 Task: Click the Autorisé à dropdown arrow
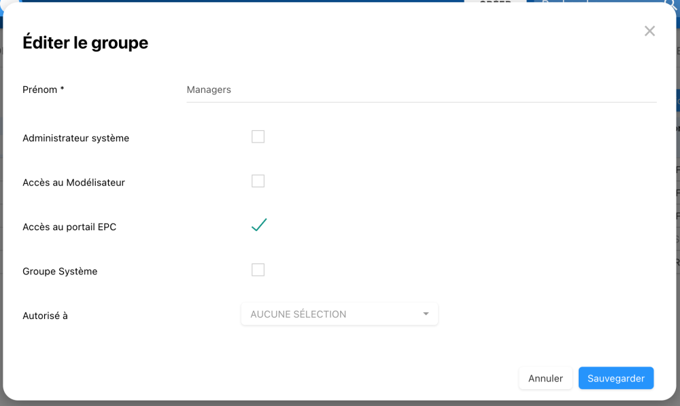426,314
